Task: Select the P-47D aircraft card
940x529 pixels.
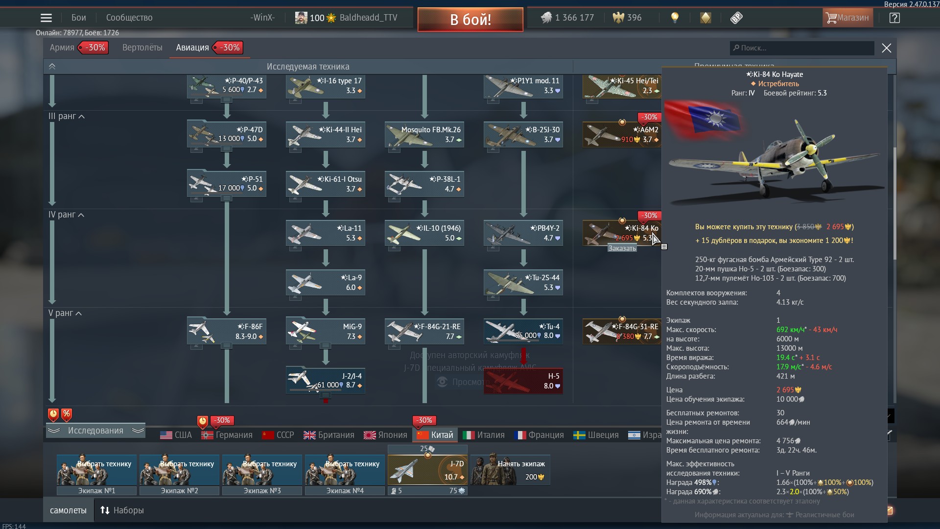Action: [227, 134]
